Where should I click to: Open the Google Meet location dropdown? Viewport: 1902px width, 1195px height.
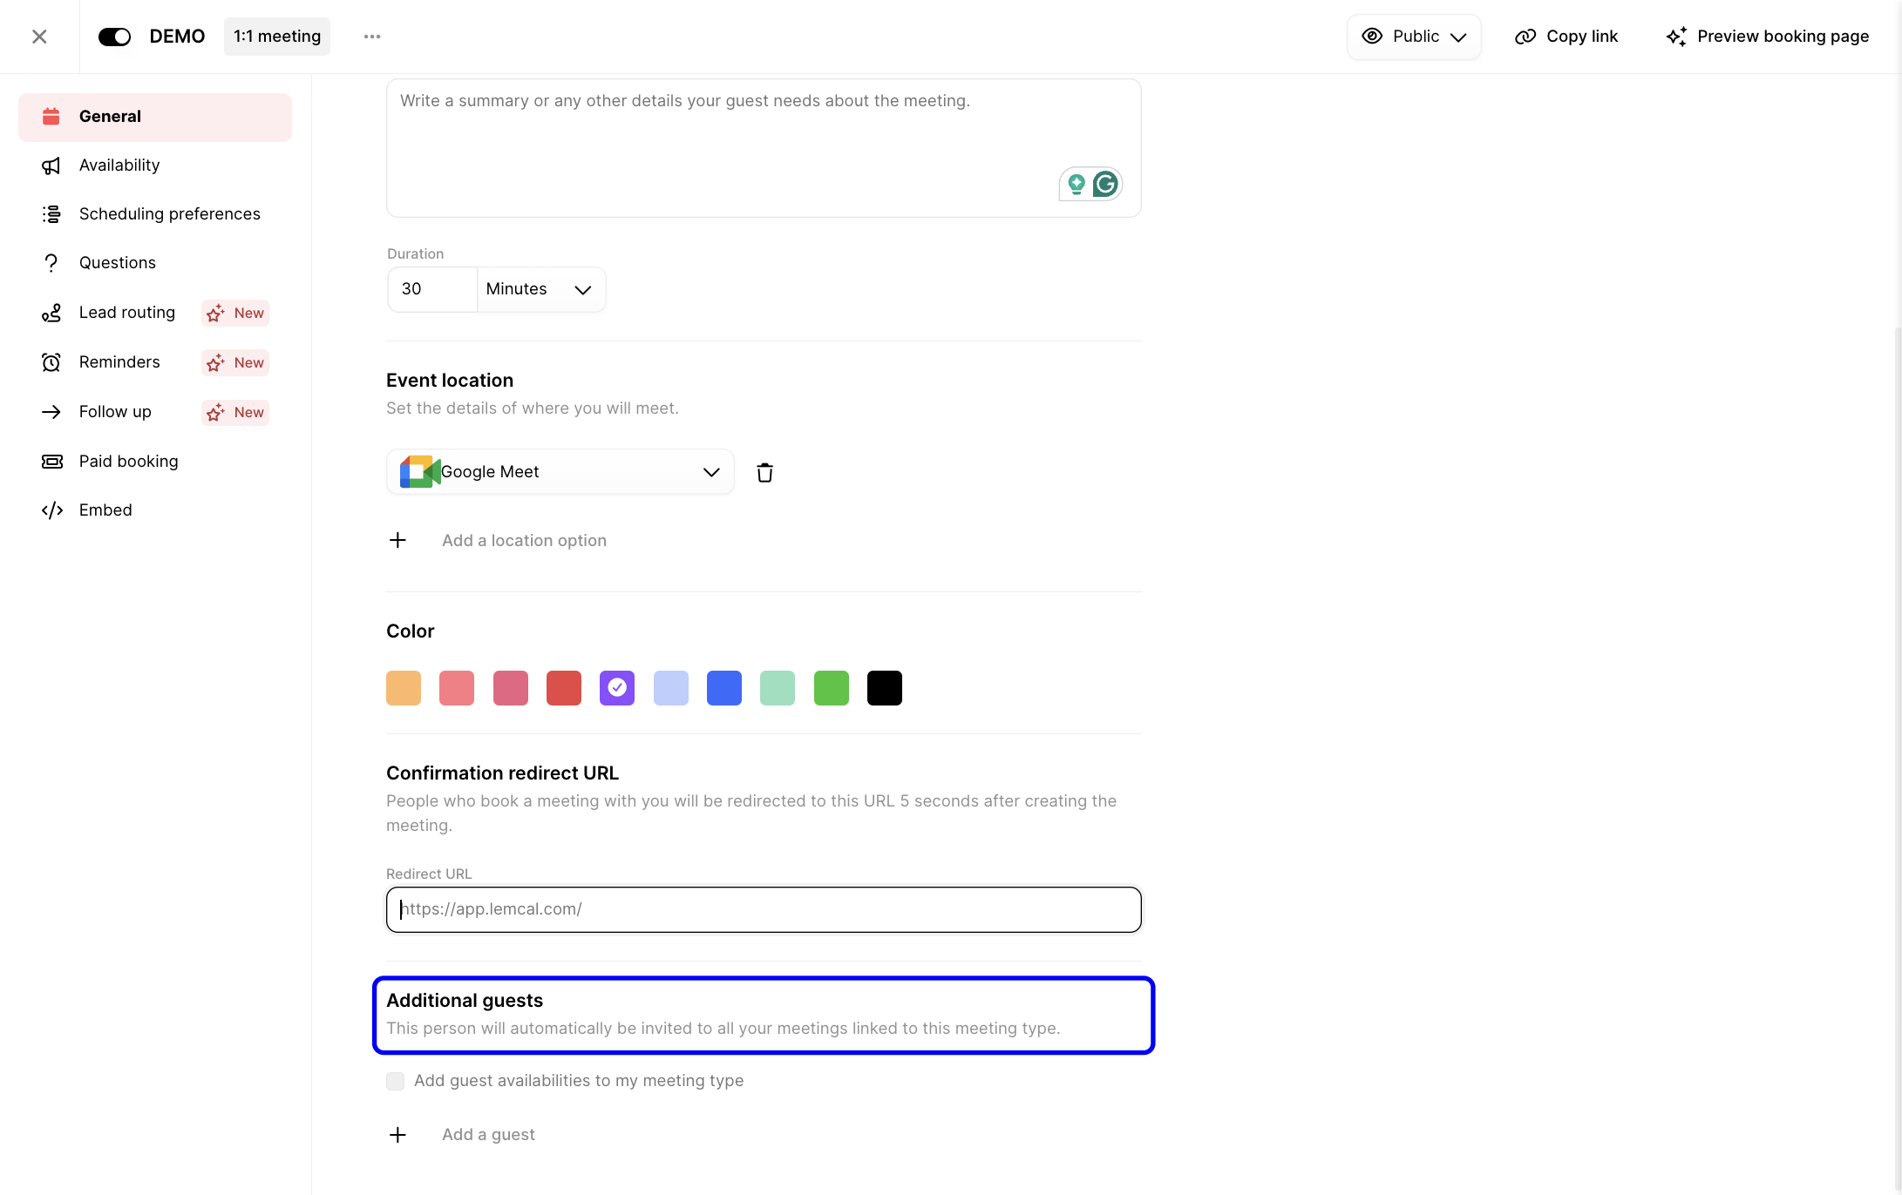[x=560, y=472]
